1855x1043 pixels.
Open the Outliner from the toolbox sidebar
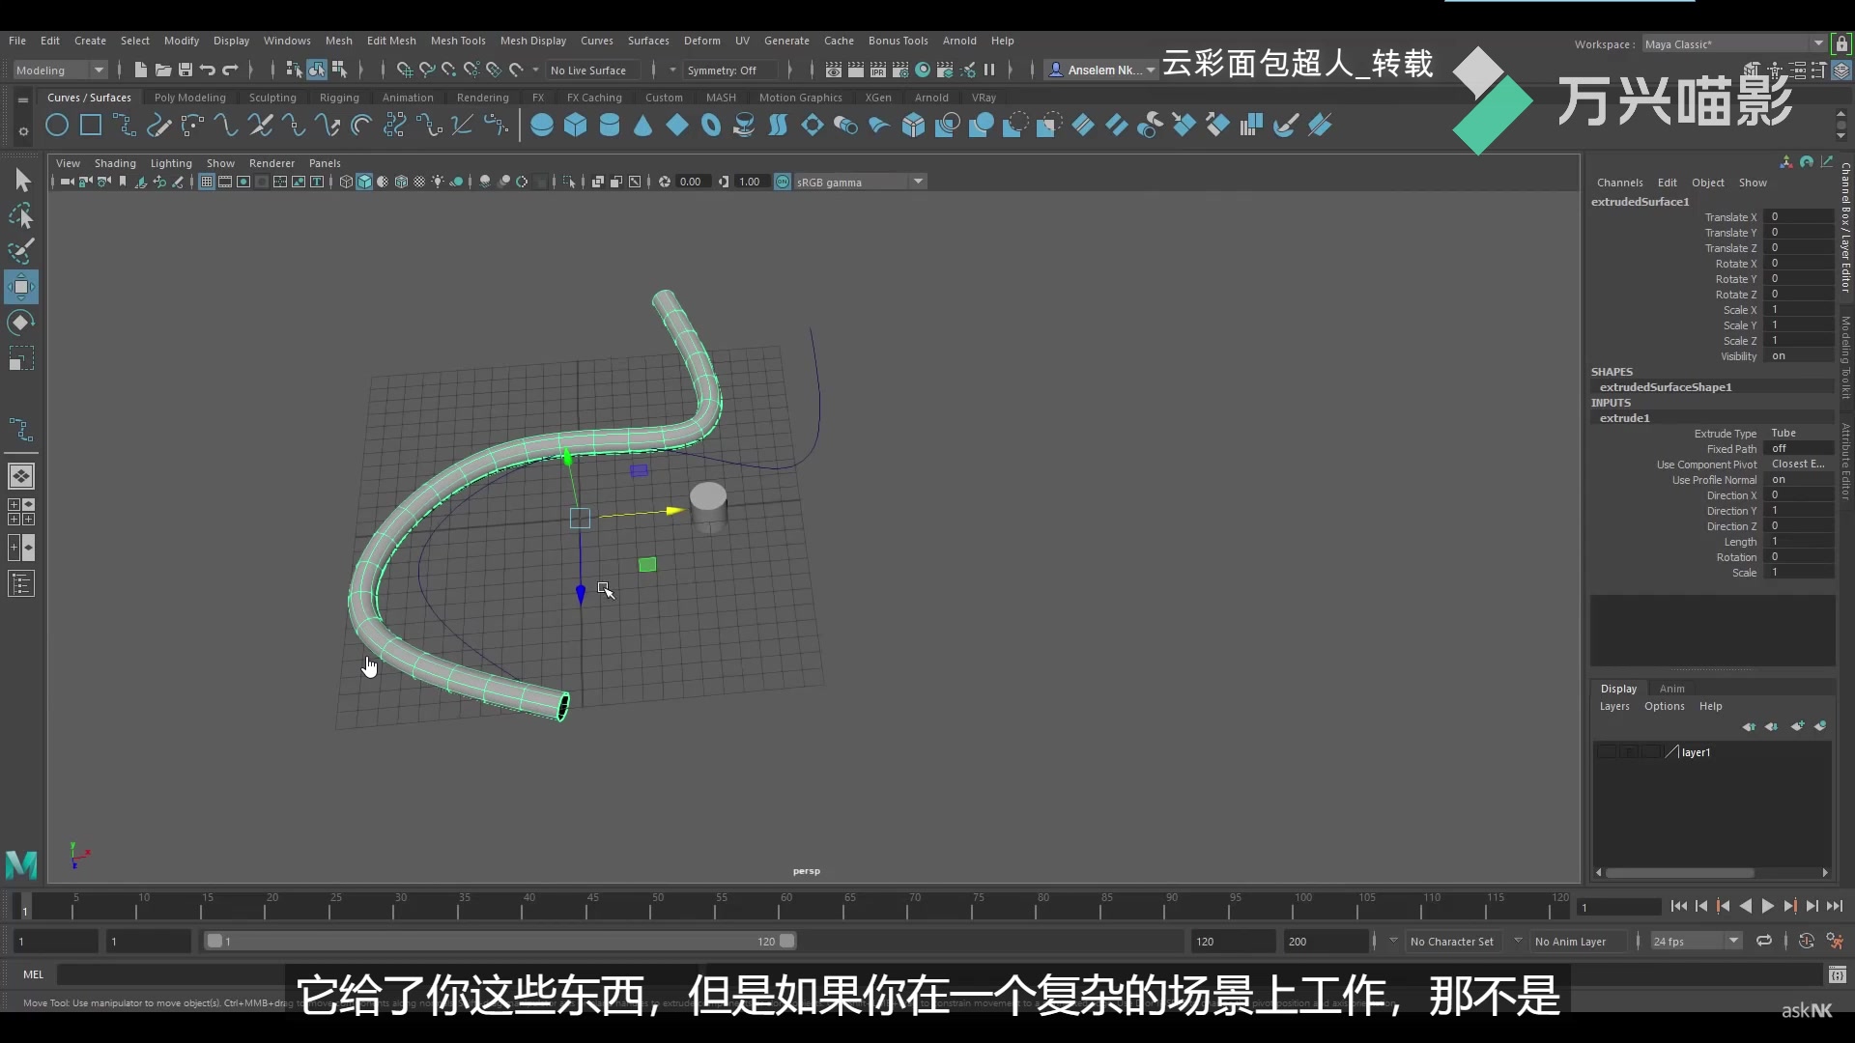pos(20,583)
